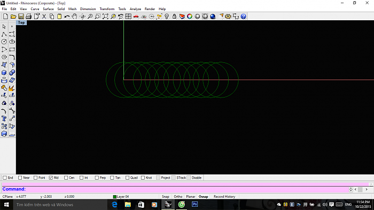
Task: Print using the printer icon
Action: (29, 17)
